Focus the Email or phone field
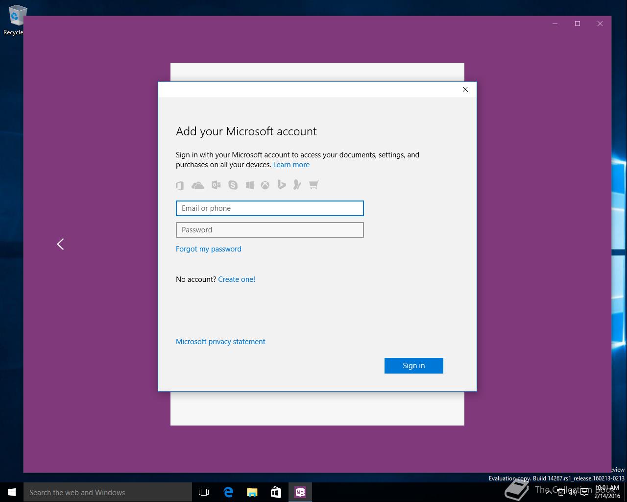The height and width of the screenshot is (502, 627). point(270,208)
